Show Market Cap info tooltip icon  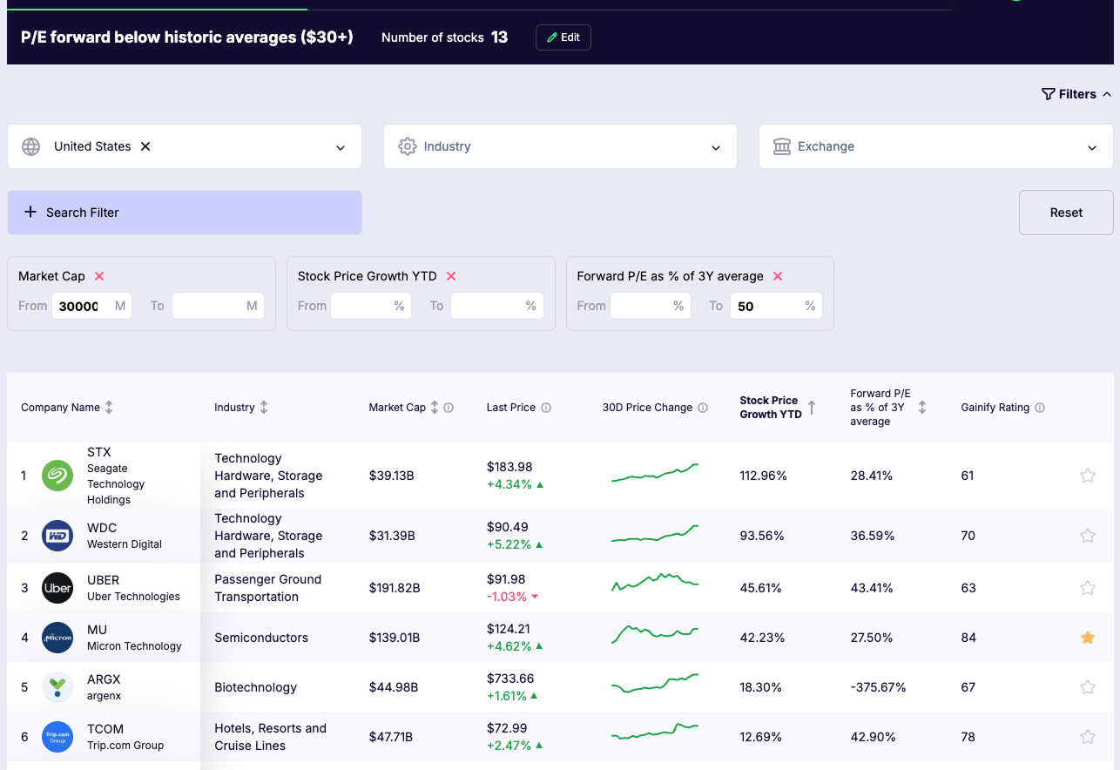coord(449,408)
